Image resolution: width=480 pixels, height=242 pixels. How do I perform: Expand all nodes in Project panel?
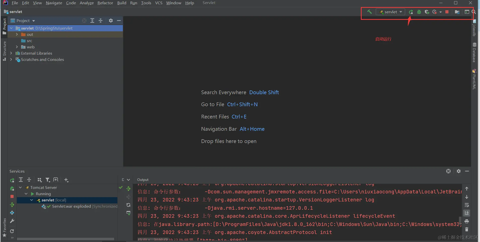point(92,21)
